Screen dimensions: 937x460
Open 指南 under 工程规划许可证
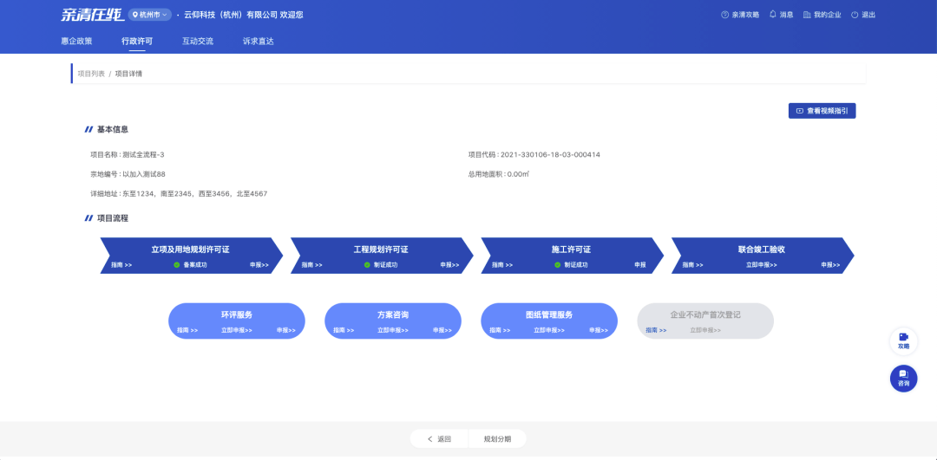tap(312, 264)
